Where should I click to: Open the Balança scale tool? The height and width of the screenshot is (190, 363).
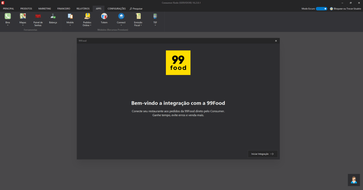click(x=53, y=18)
